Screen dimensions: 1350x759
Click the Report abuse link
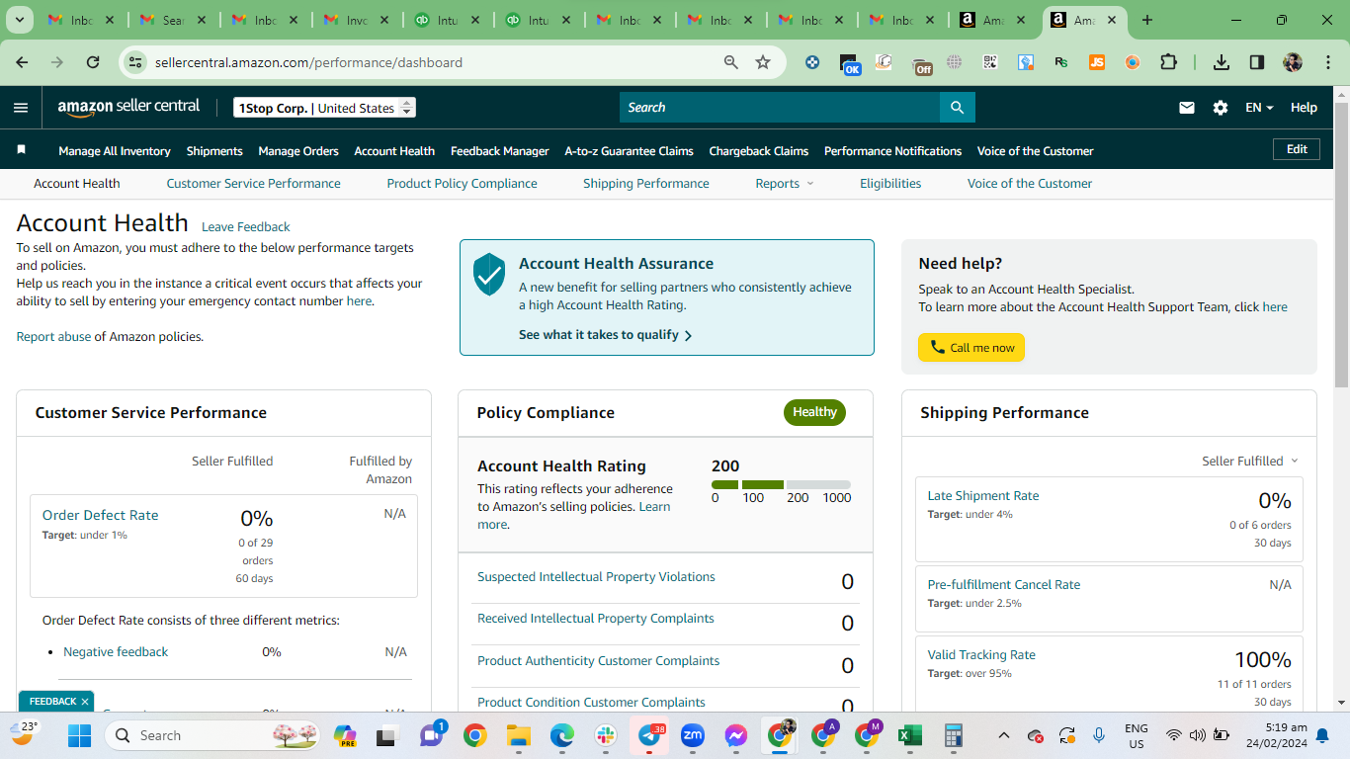click(53, 337)
